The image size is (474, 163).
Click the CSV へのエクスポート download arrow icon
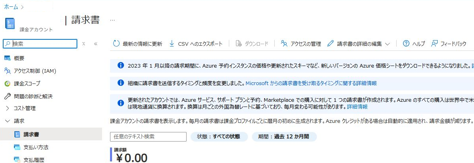(172, 44)
